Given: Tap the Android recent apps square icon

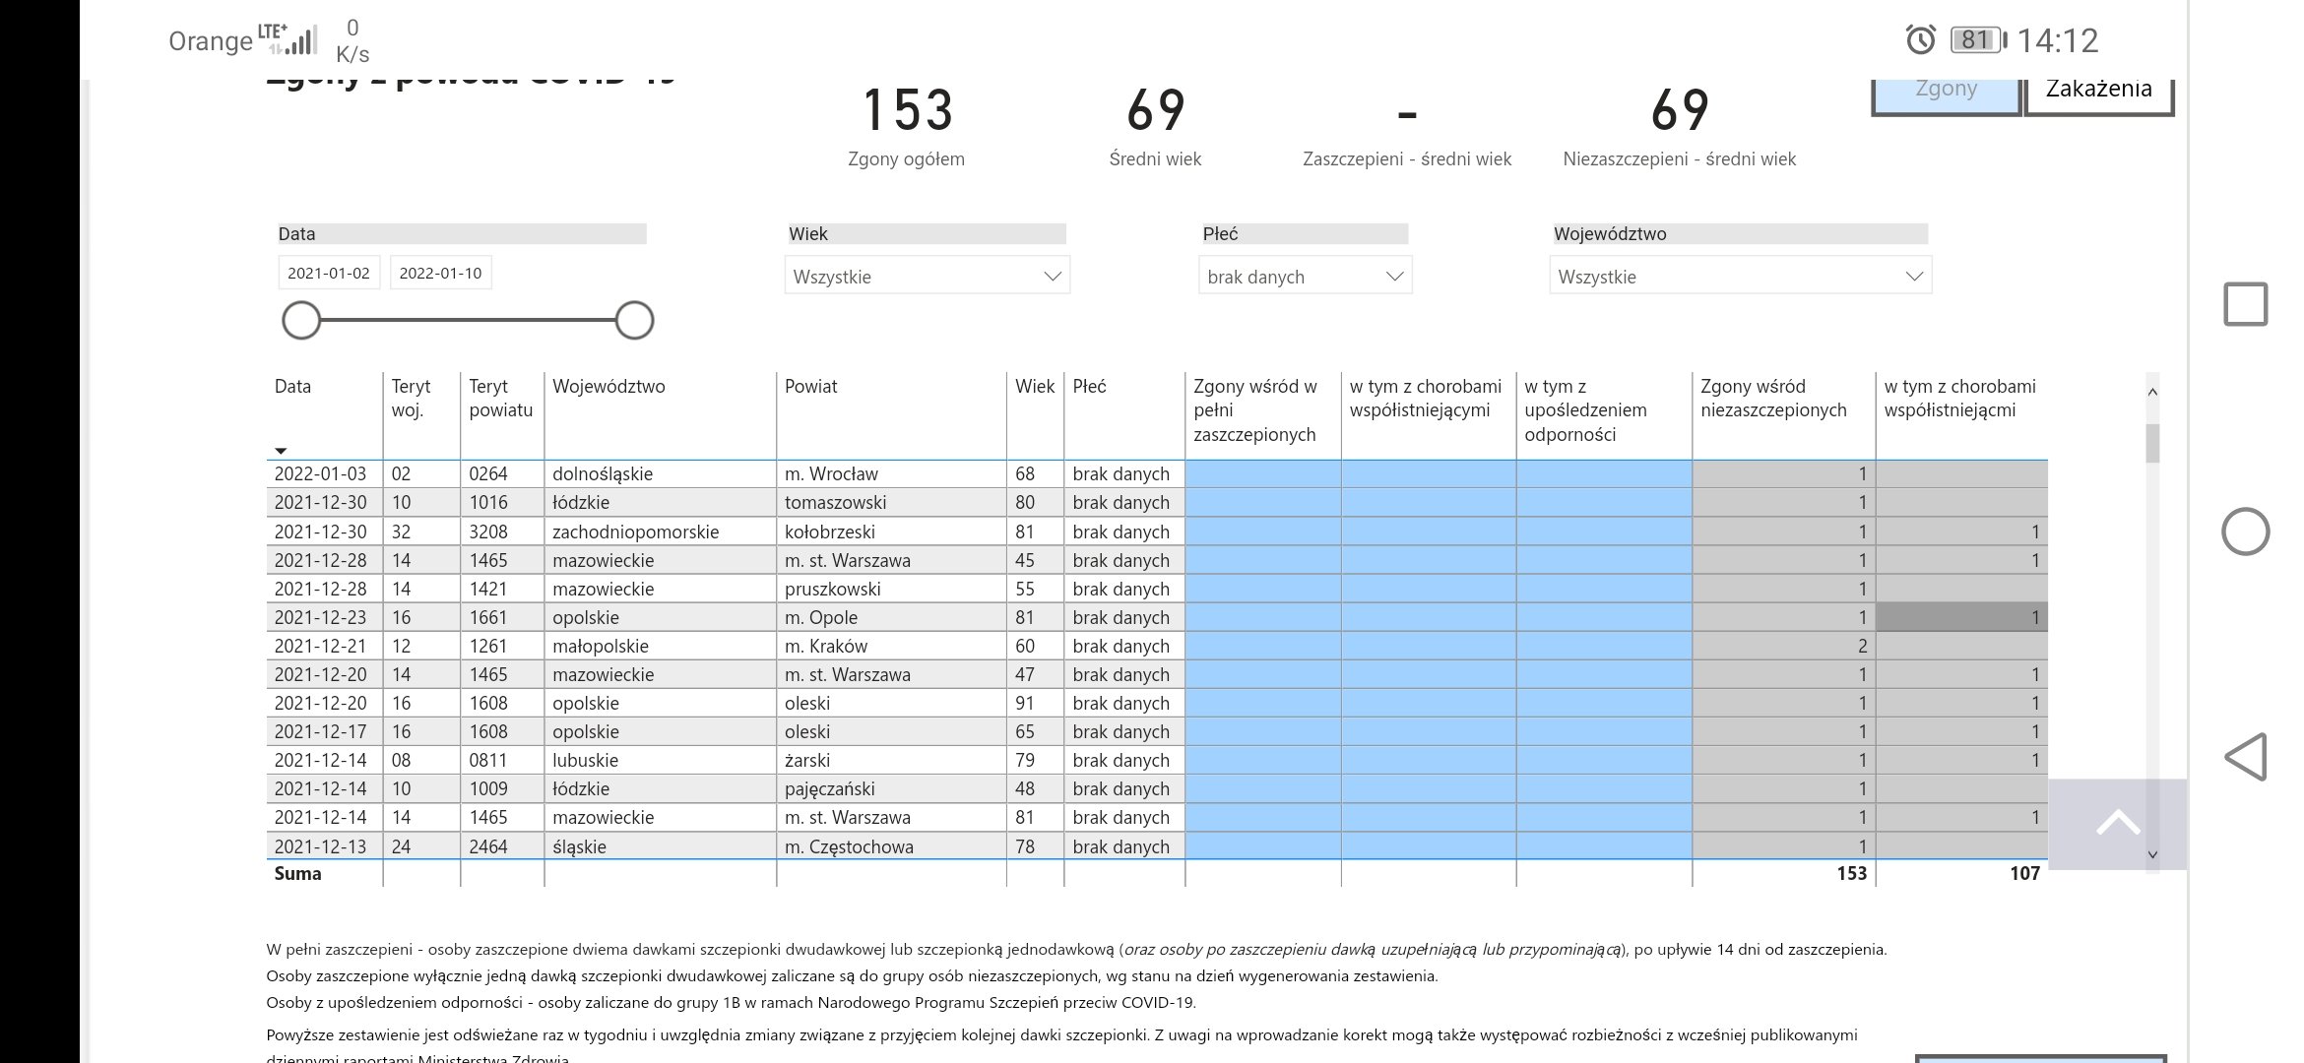Looking at the screenshot, I should (2245, 304).
